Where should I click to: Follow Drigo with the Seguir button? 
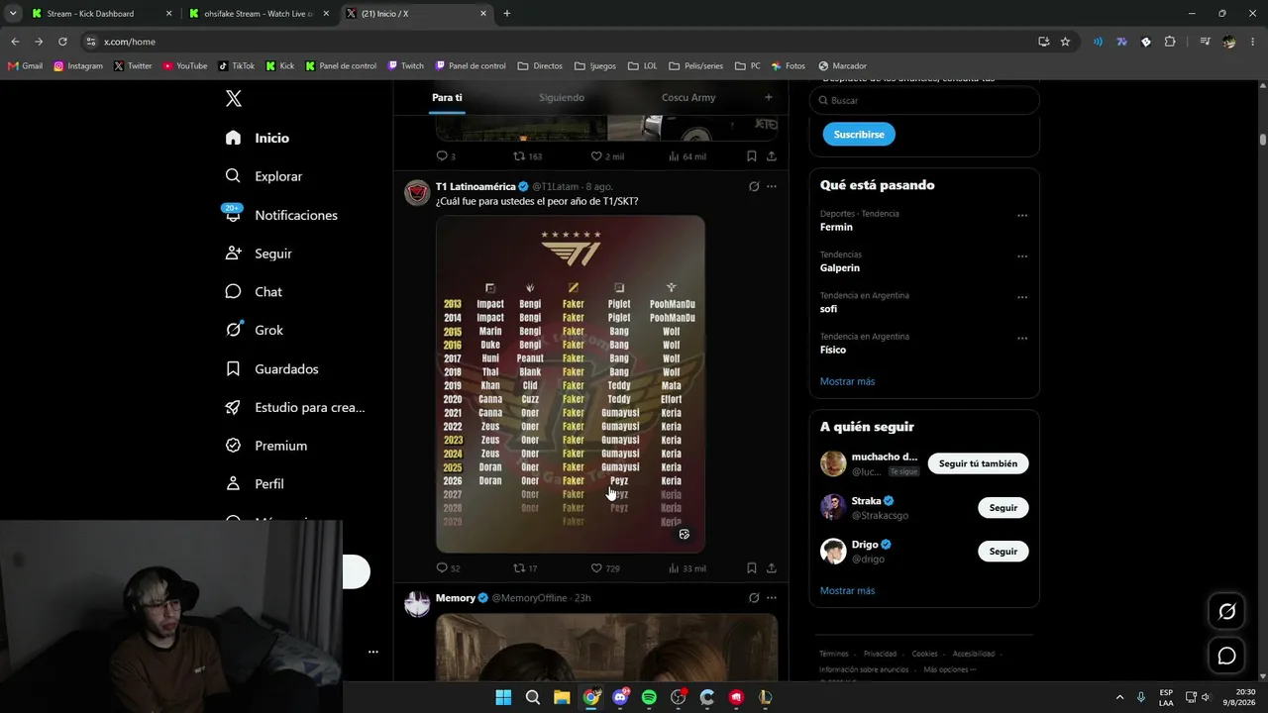[x=1003, y=552]
